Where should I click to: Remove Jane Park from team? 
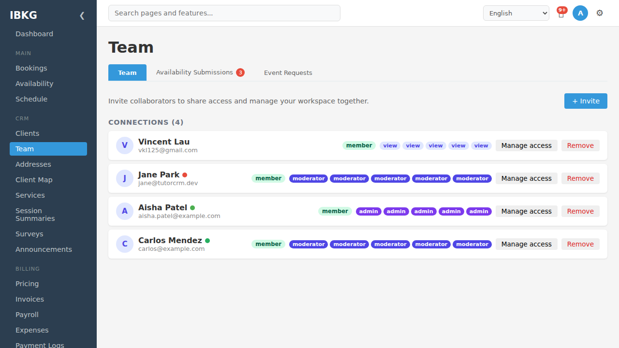(580, 178)
